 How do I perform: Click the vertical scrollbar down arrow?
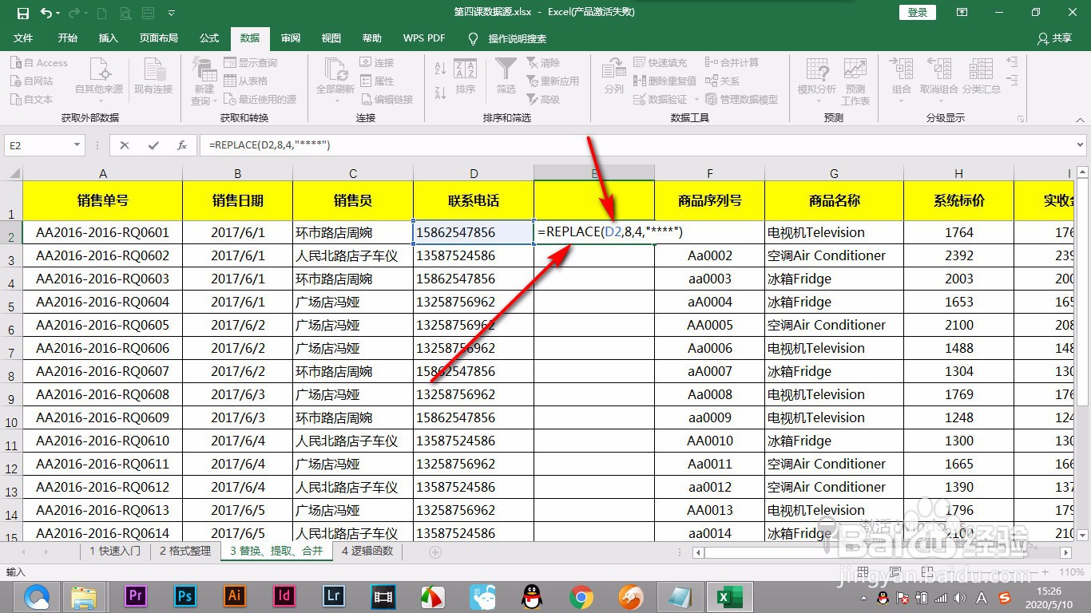1082,535
